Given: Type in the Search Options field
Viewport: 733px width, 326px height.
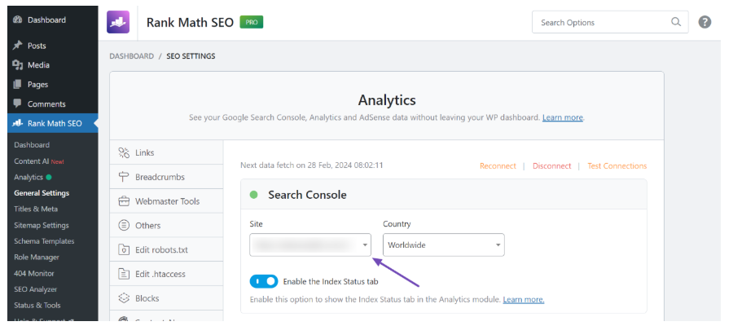Looking at the screenshot, I should click(603, 22).
